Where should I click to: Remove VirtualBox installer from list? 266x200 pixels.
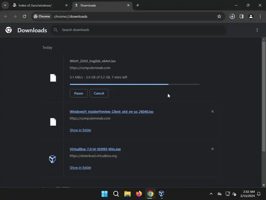[x=212, y=149]
